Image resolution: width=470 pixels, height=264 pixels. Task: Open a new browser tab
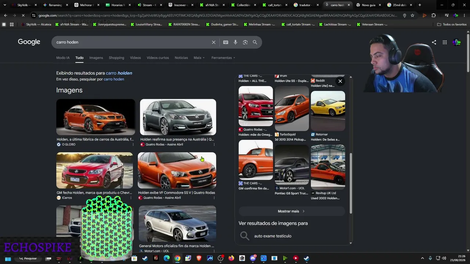pyautogui.click(x=420, y=5)
